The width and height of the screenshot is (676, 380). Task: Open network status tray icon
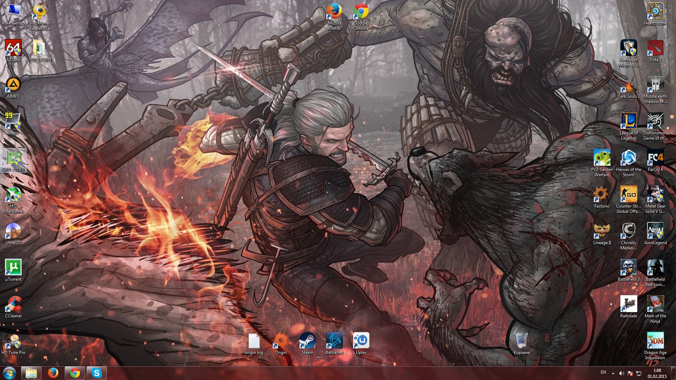click(x=639, y=373)
